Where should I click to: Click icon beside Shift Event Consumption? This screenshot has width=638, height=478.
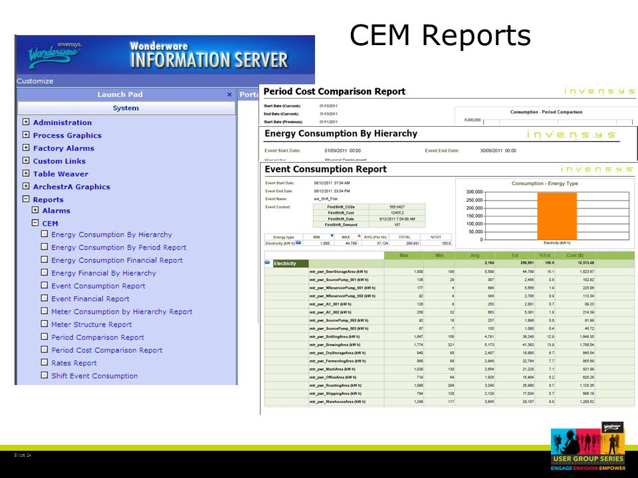pyautogui.click(x=45, y=375)
